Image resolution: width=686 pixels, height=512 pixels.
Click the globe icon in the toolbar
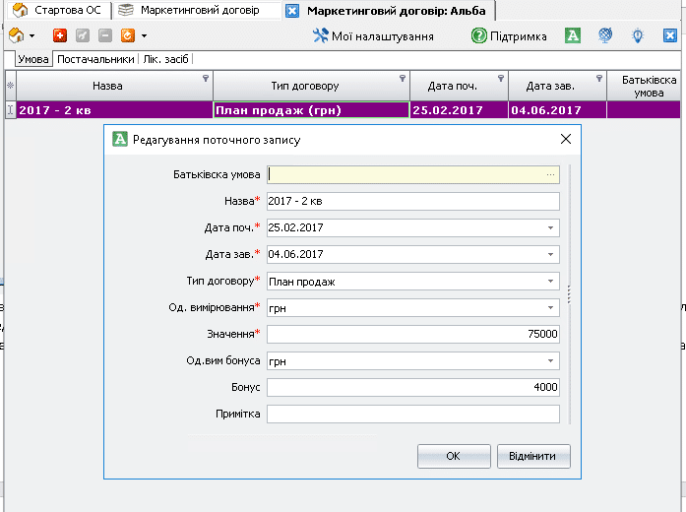605,35
